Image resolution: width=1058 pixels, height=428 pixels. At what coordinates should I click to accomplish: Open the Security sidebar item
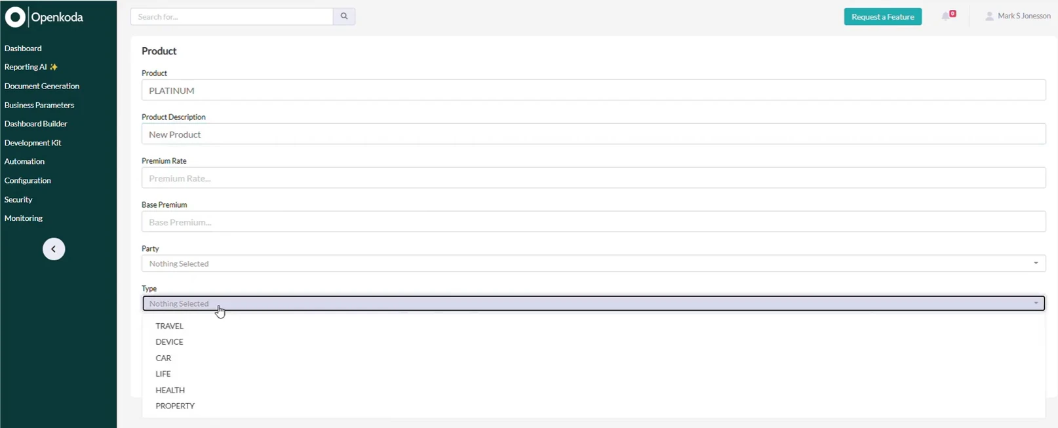click(x=18, y=199)
